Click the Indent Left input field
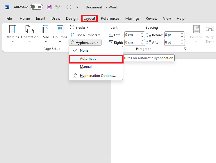Viewport: 216px width, 163px height. (x=132, y=35)
